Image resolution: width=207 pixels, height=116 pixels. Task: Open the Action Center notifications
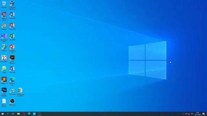tap(203, 114)
